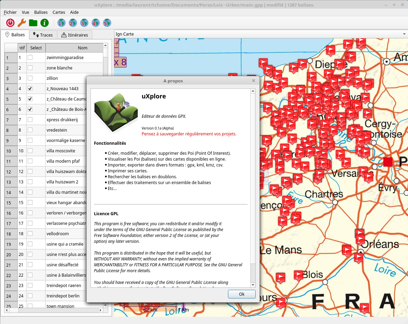Close the A propos dialog
This screenshot has width=408, height=324.
tap(254, 81)
